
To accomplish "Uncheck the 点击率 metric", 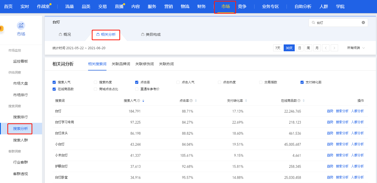I will 137,82.
